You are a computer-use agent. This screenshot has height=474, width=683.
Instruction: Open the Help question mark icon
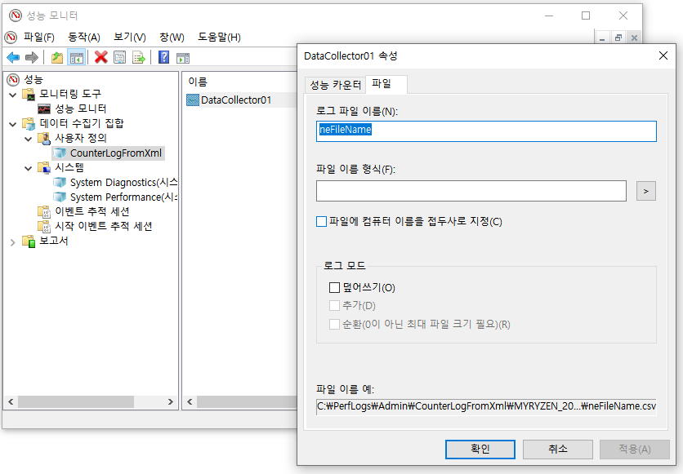(163, 57)
